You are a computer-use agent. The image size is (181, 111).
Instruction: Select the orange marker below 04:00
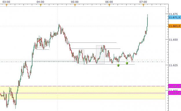[x=41, y=5]
